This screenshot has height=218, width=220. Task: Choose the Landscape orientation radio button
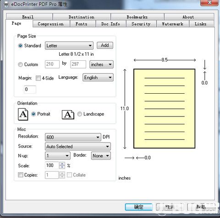click(79, 114)
